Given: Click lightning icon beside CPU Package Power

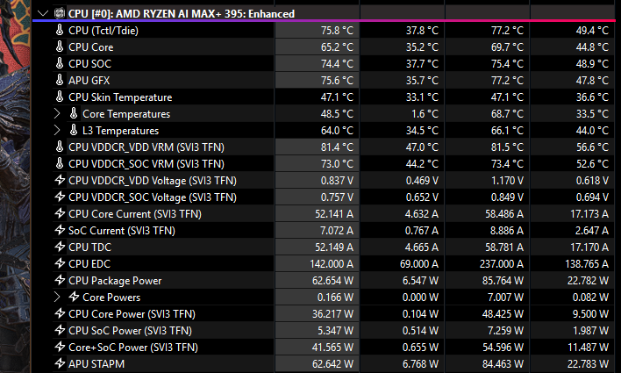Looking at the screenshot, I should pos(60,281).
